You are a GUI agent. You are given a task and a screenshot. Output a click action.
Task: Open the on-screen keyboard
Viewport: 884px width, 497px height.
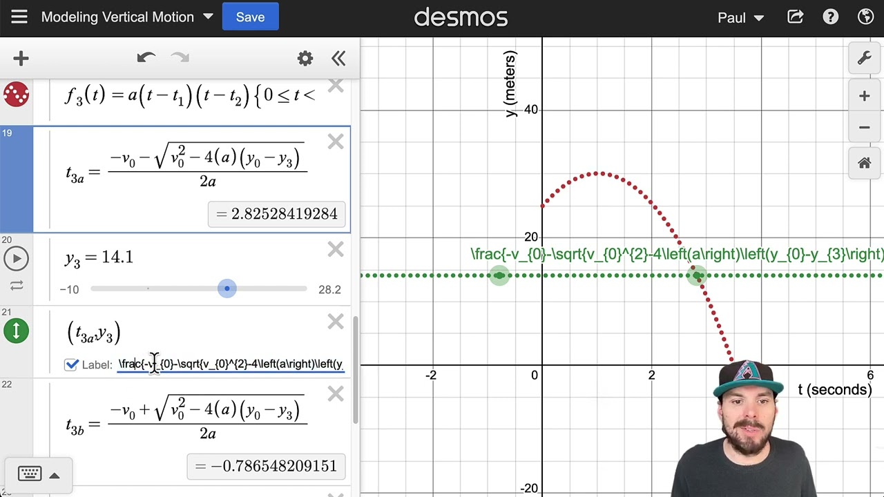point(29,474)
